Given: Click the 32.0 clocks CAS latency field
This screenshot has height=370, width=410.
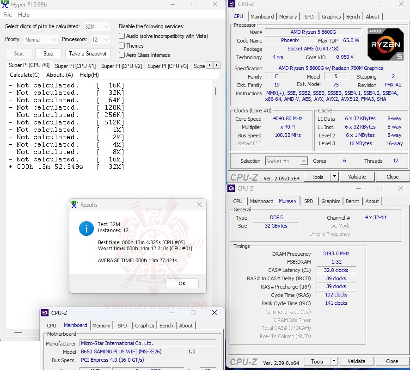Looking at the screenshot, I should coord(336,270).
